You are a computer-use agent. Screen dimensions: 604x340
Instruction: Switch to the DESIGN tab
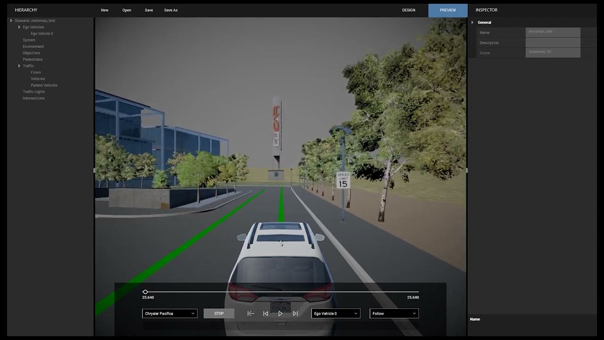pyautogui.click(x=409, y=10)
